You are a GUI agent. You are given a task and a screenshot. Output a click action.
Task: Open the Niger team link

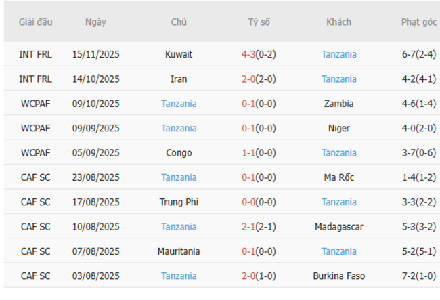tap(338, 128)
